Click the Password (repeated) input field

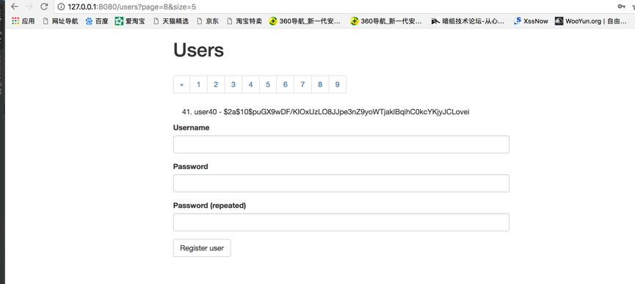[x=341, y=223]
